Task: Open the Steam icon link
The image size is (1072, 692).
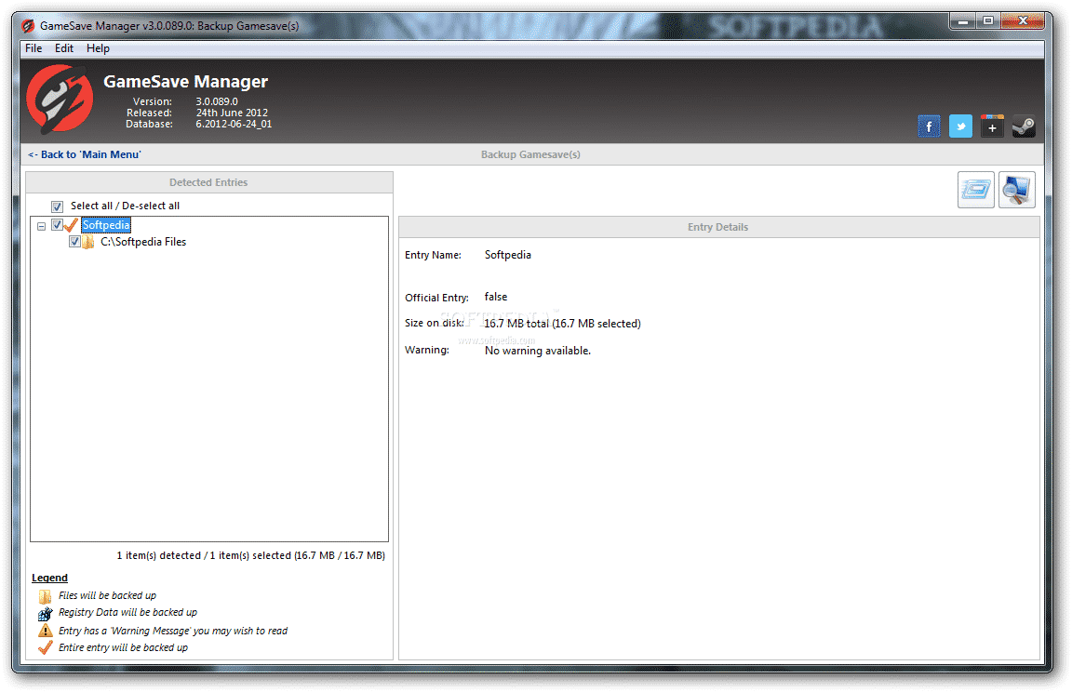Action: pos(1024,126)
